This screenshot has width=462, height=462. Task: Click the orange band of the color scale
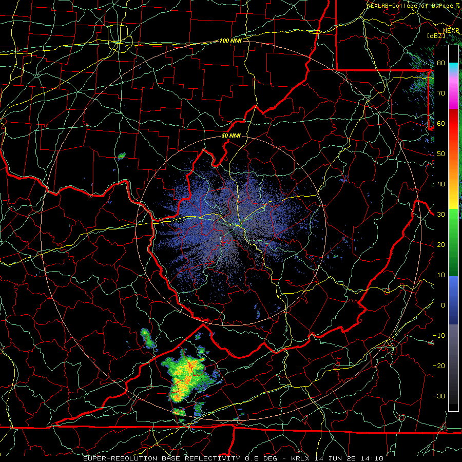tap(453, 168)
